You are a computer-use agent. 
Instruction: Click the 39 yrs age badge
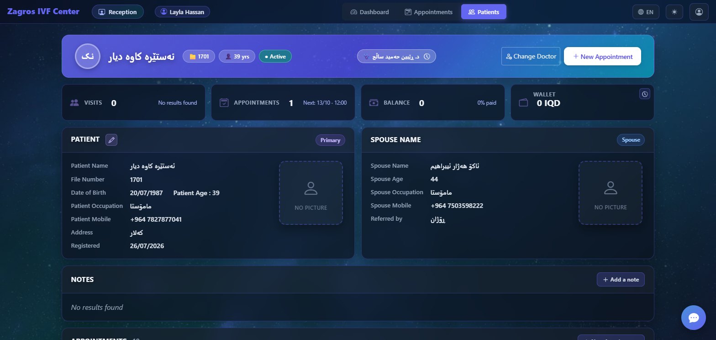point(237,57)
